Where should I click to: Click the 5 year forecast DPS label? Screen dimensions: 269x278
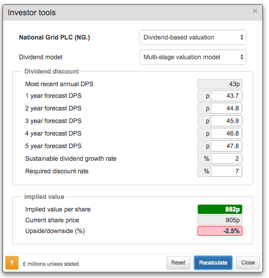pos(53,146)
